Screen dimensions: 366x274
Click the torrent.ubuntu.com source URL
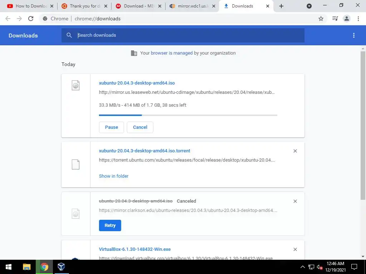click(187, 160)
